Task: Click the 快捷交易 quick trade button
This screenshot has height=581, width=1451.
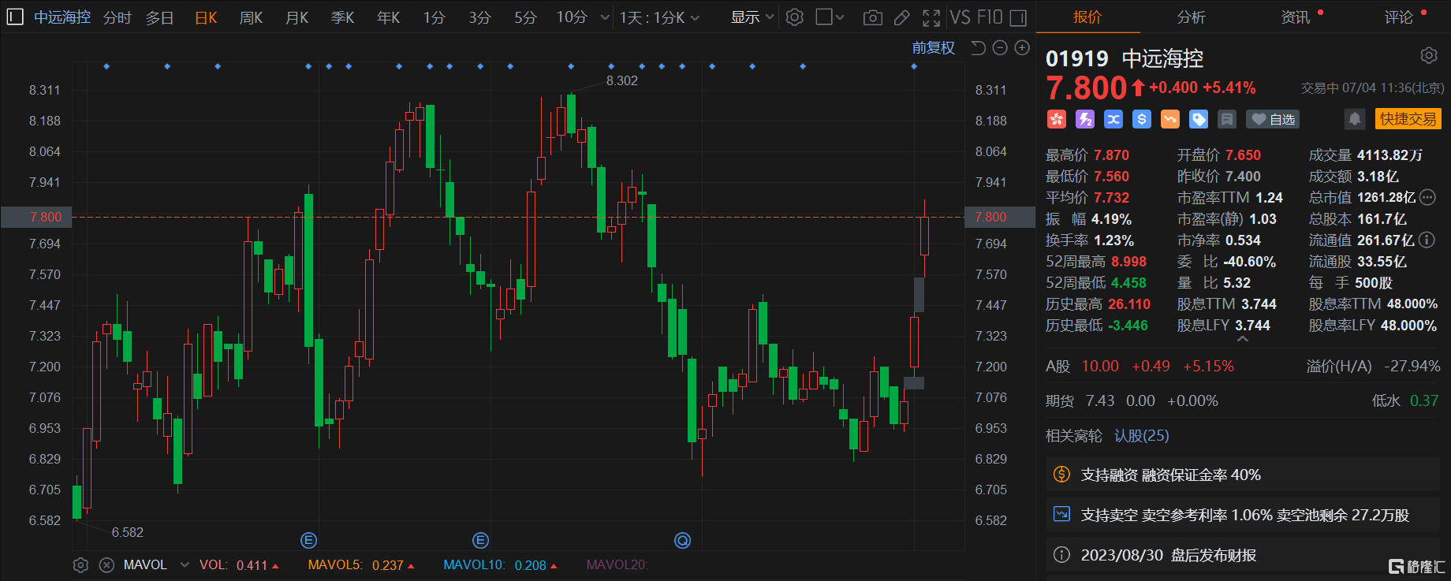Action: click(x=1408, y=119)
